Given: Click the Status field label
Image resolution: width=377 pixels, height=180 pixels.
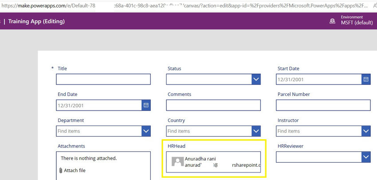Looking at the screenshot, I should [x=174, y=69].
